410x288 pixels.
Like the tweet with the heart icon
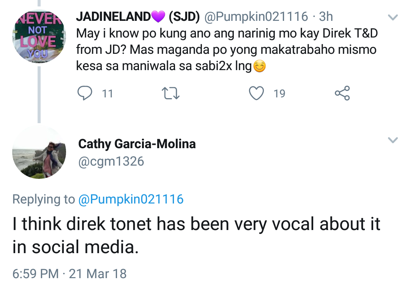point(256,93)
